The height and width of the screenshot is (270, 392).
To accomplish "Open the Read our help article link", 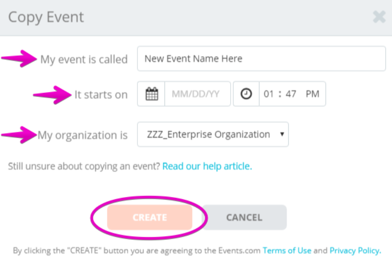I will point(207,166).
